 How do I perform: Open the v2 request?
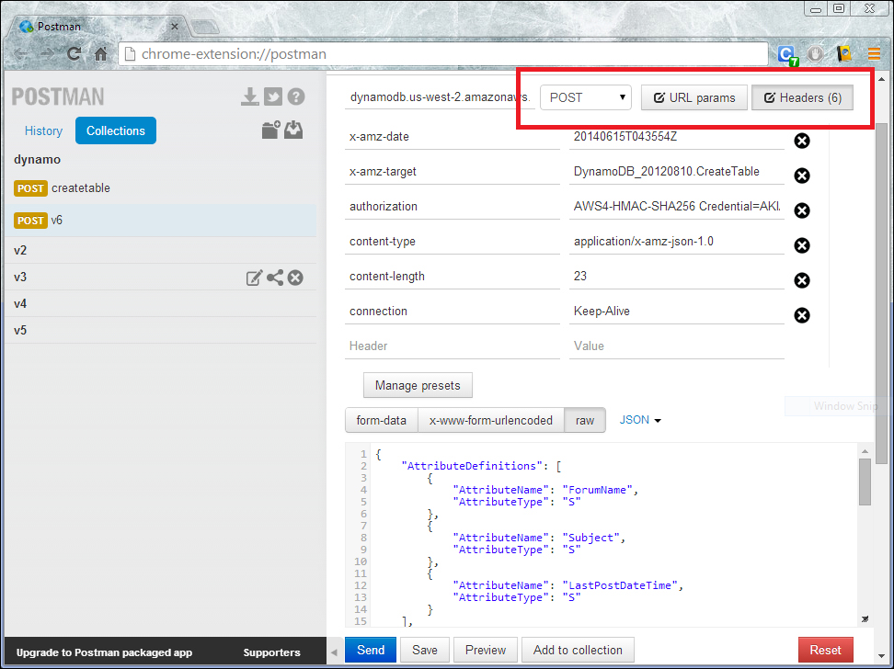[x=160, y=250]
